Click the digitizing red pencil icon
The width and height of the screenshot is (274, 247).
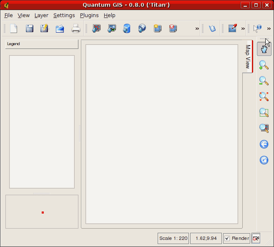pyautogui.click(x=233, y=28)
